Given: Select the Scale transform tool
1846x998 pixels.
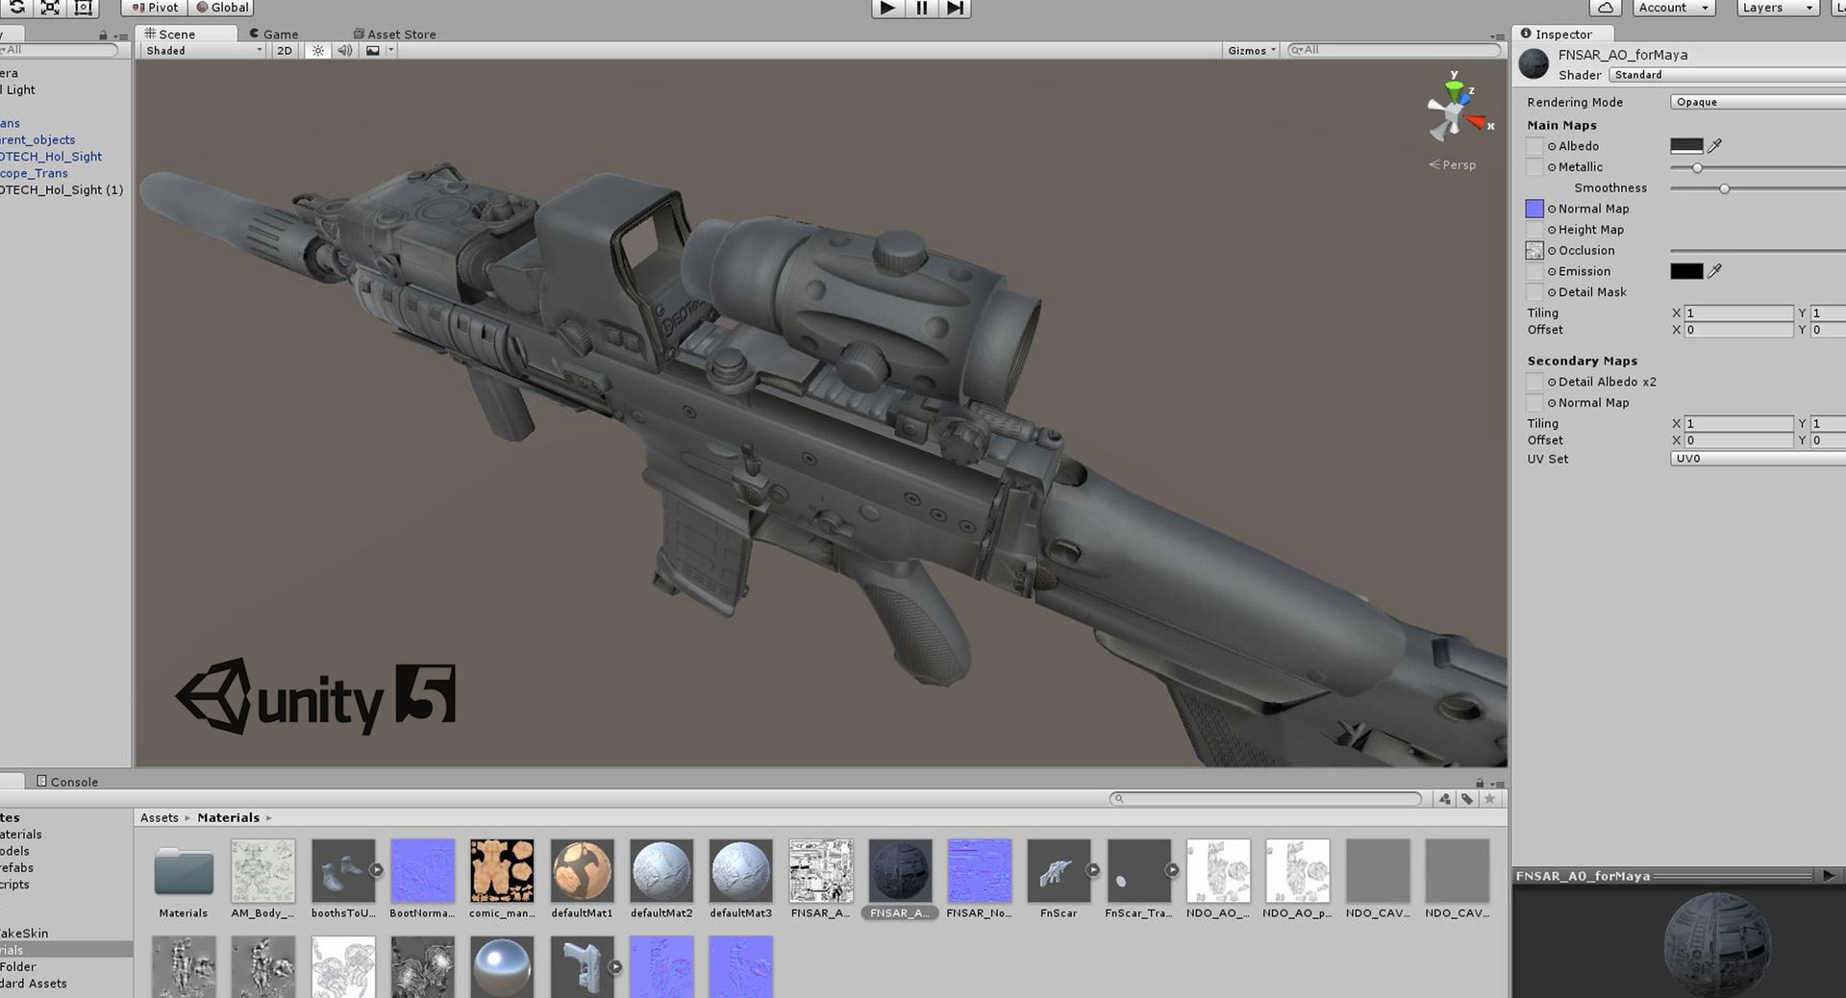Looking at the screenshot, I should [x=50, y=8].
